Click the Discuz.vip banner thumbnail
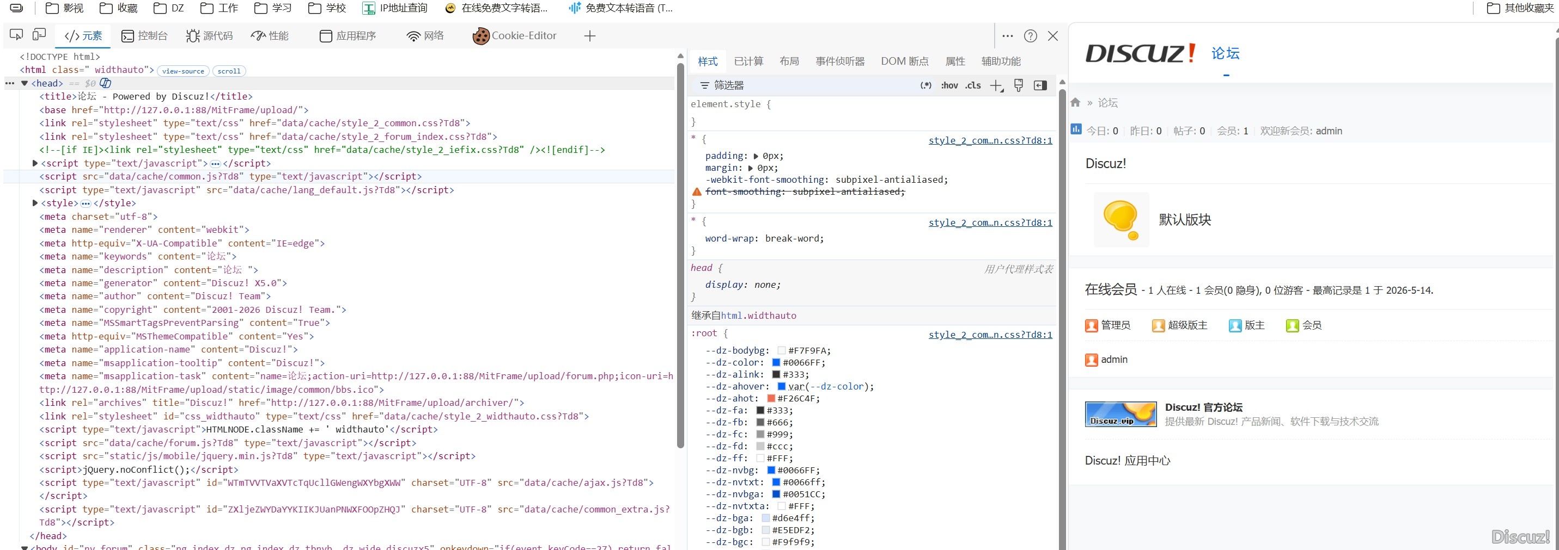 click(1121, 414)
